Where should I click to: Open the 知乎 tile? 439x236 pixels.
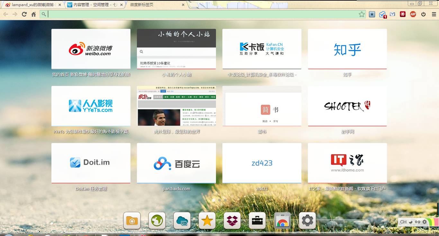347,49
